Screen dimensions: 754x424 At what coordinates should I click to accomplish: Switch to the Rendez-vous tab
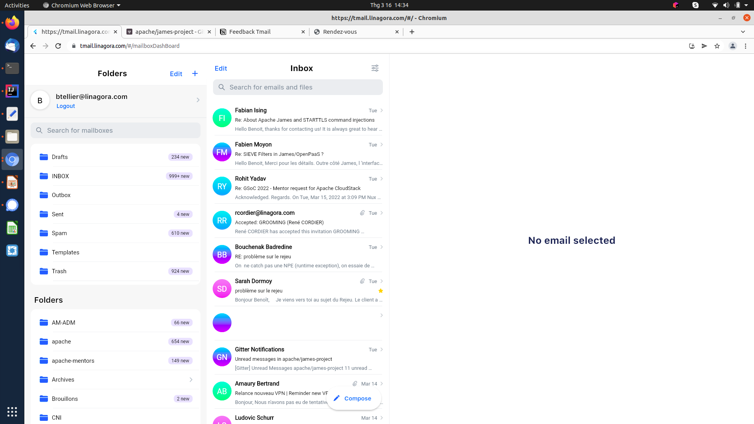pyautogui.click(x=340, y=32)
